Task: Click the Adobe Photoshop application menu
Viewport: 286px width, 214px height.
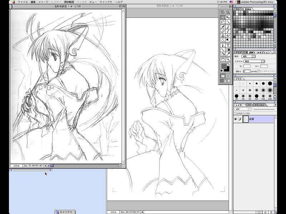Action: (x=255, y=2)
